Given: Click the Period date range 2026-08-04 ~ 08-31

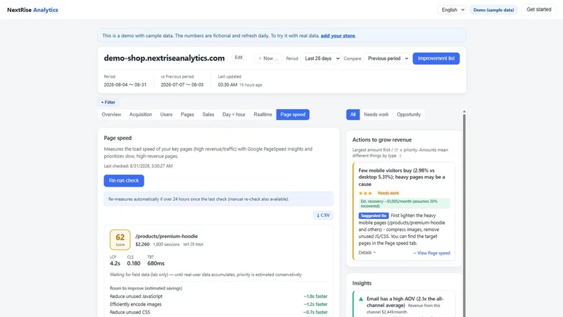Looking at the screenshot, I should (125, 85).
